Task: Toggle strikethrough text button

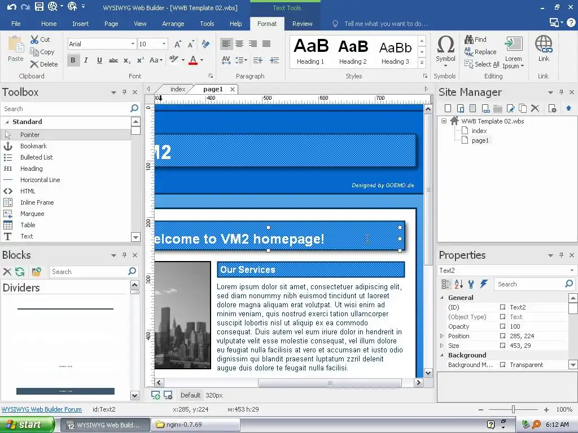Action: (x=113, y=60)
